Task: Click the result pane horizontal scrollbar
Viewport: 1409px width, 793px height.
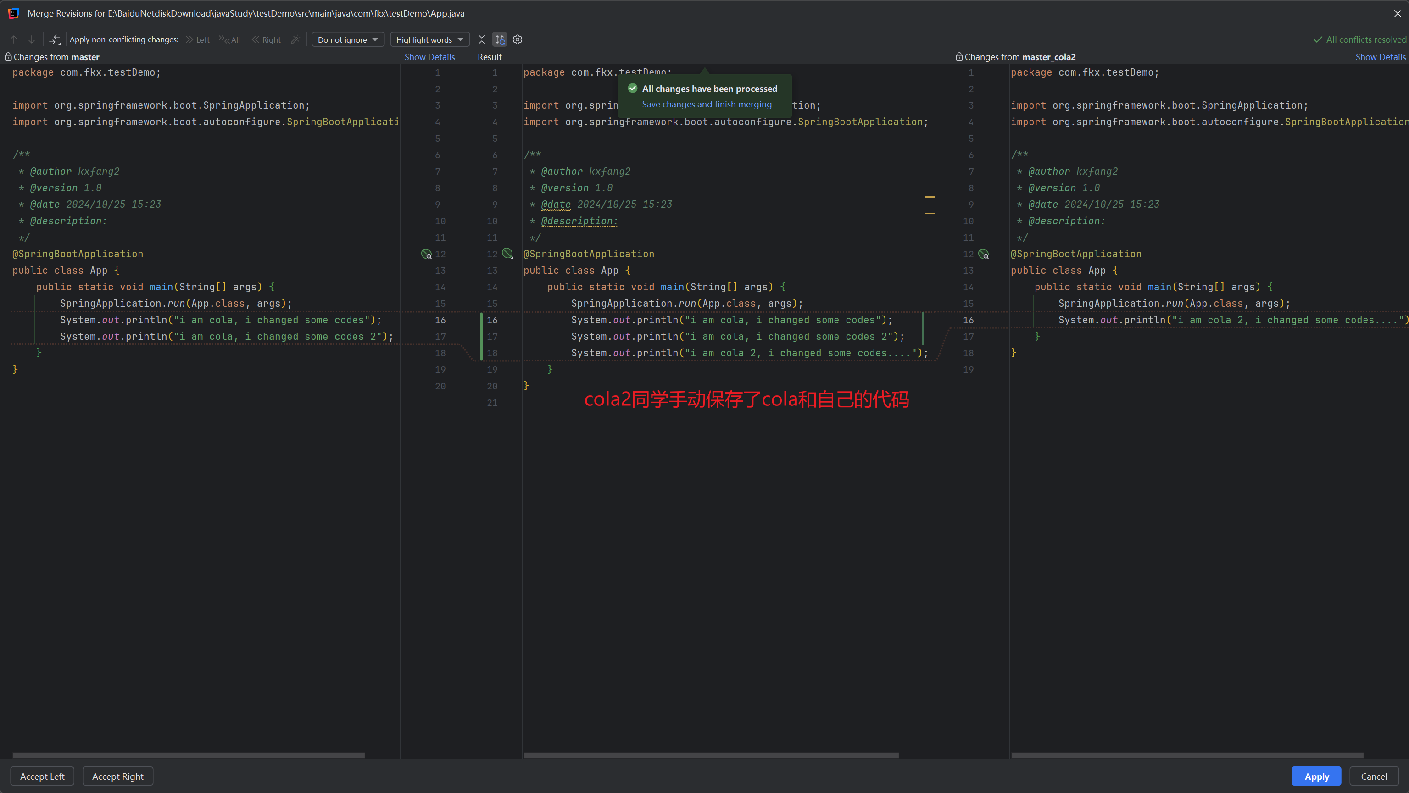Action: [x=711, y=755]
